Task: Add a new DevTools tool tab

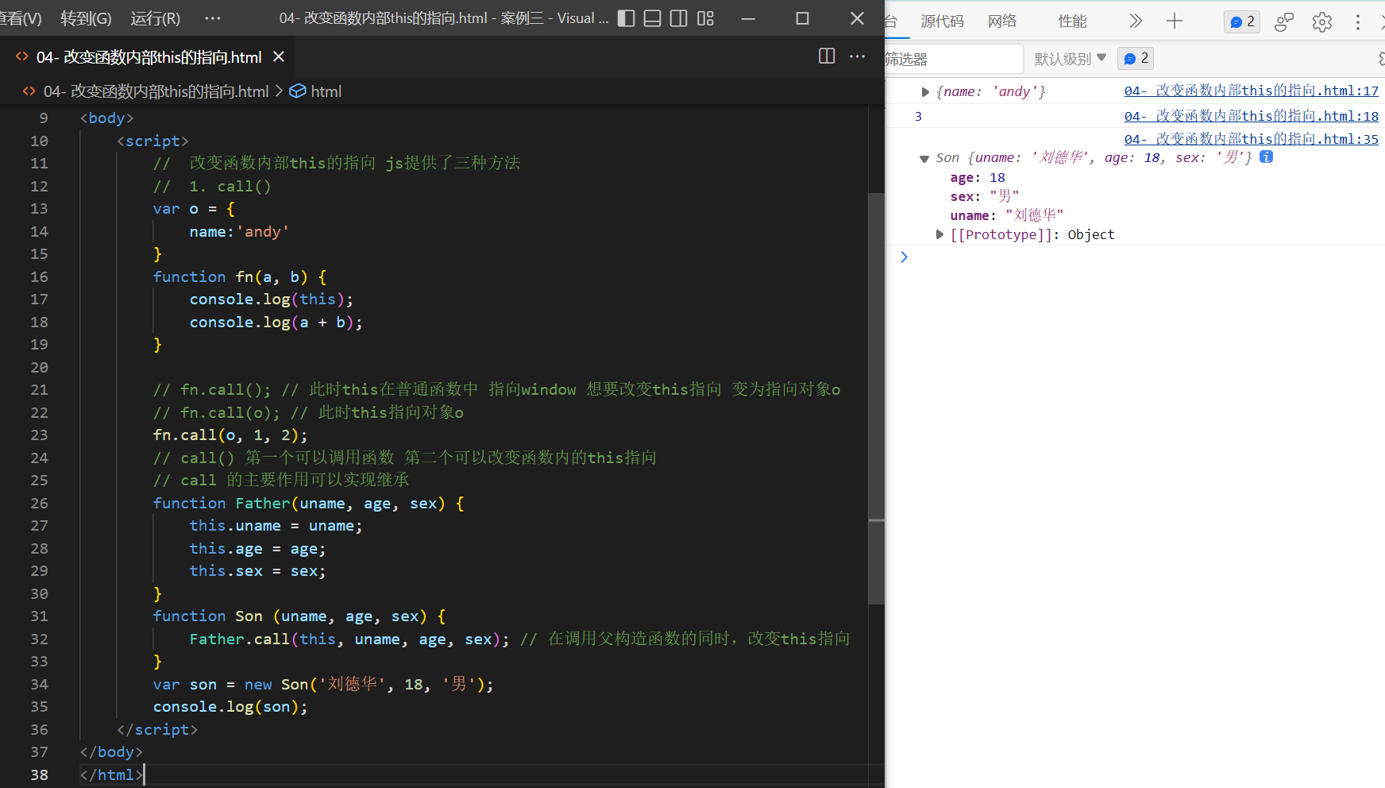Action: coord(1175,21)
